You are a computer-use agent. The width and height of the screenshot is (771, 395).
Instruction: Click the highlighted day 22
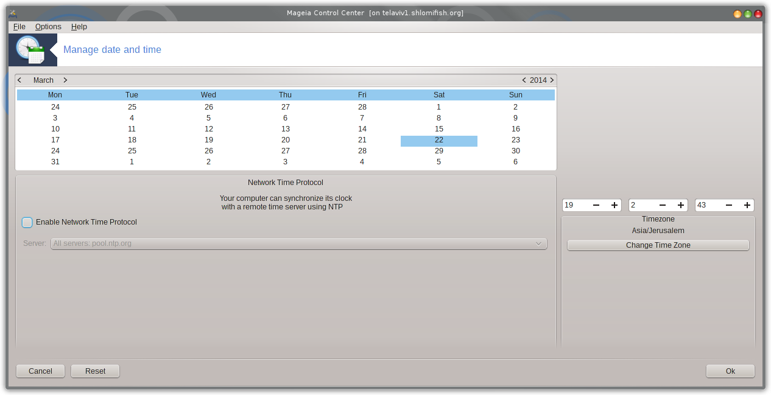tap(439, 141)
